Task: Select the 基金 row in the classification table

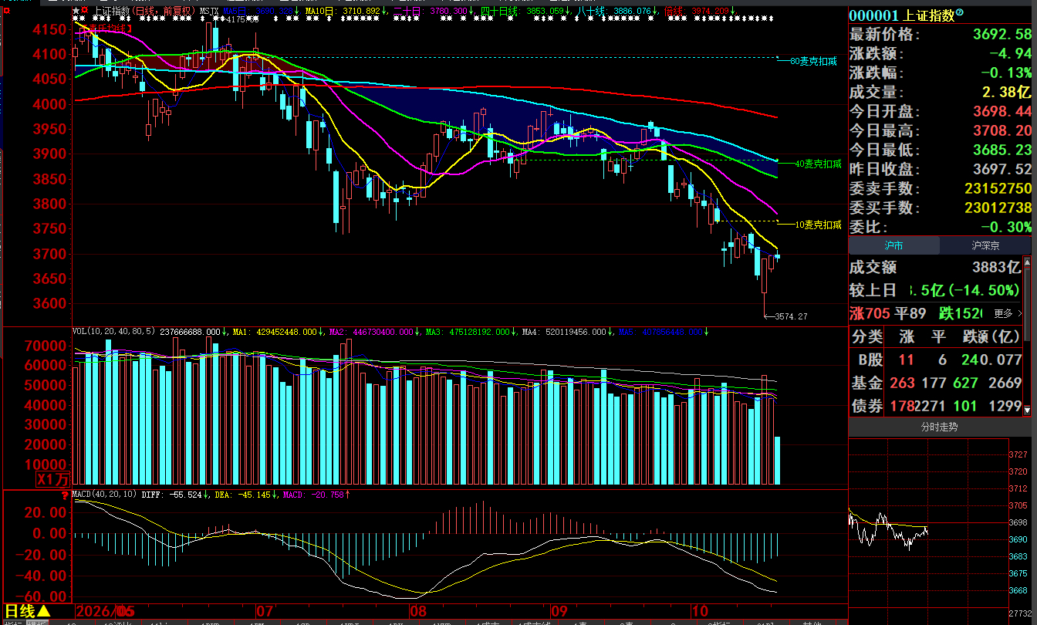Action: (935, 383)
